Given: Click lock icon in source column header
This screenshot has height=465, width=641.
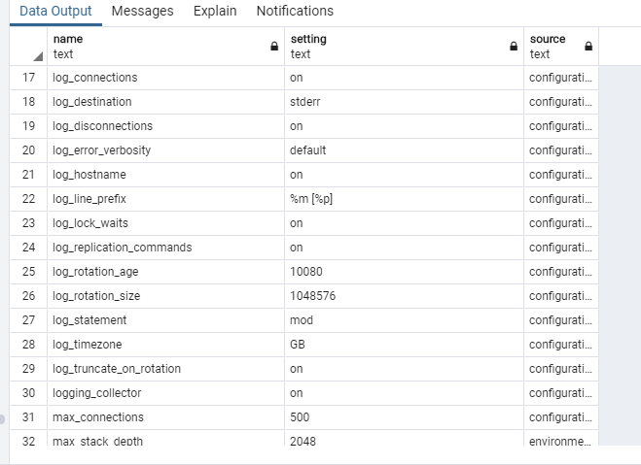Looking at the screenshot, I should [588, 46].
